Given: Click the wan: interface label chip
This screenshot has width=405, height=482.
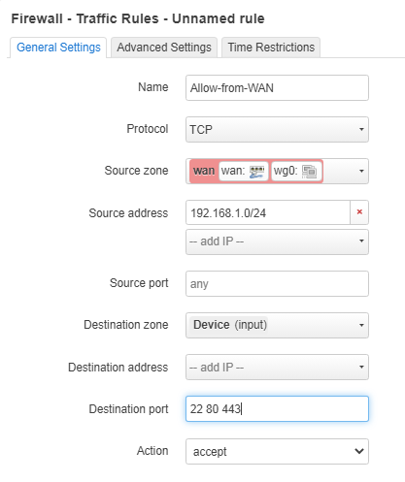Looking at the screenshot, I should (244, 171).
